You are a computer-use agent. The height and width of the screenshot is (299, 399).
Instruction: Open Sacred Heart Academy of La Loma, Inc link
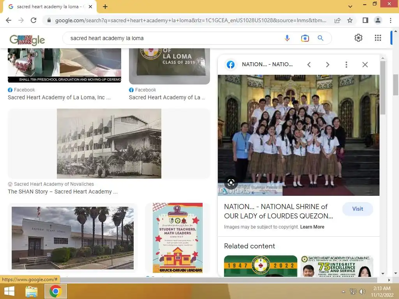pos(59,97)
